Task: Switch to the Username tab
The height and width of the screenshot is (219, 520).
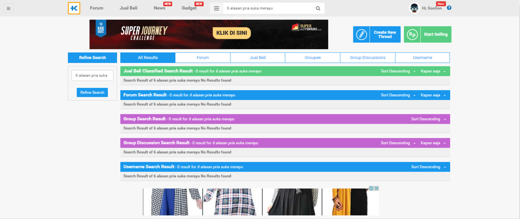Action: pyautogui.click(x=422, y=58)
